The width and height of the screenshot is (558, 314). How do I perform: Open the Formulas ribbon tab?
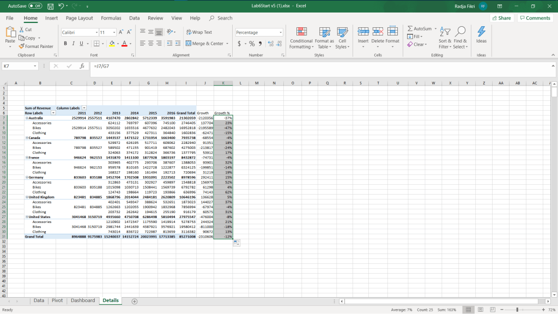pyautogui.click(x=111, y=18)
